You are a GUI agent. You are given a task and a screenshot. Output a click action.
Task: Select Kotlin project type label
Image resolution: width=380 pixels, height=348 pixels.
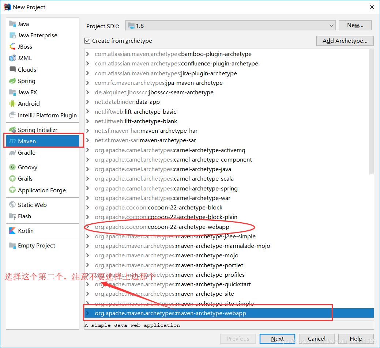tap(26, 231)
